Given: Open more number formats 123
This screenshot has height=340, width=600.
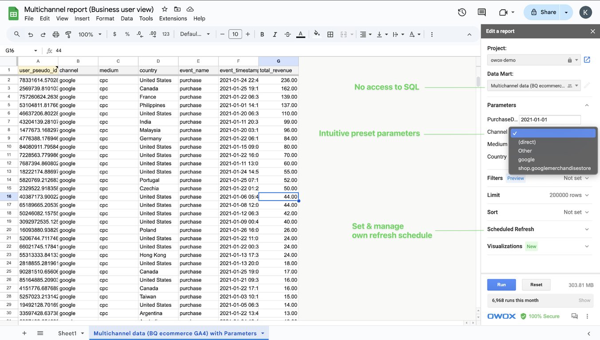Looking at the screenshot, I should (x=166, y=34).
